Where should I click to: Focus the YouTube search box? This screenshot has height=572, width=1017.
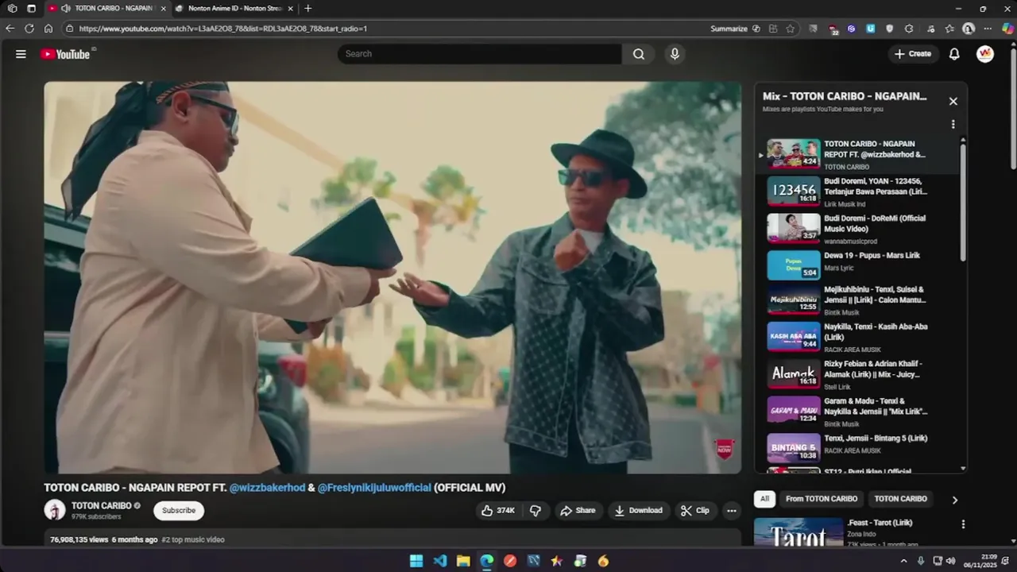click(480, 54)
